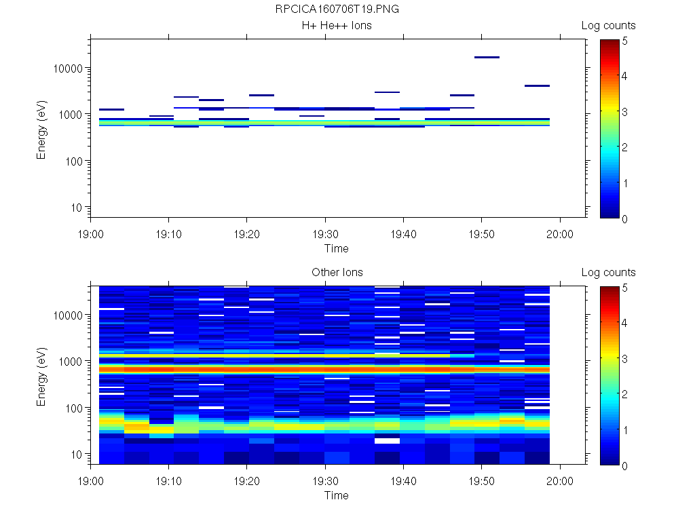Viewport: 695px width, 521px height.
Task: Click the RPCICA160706T19.PNG file name title
Action: (337, 9)
